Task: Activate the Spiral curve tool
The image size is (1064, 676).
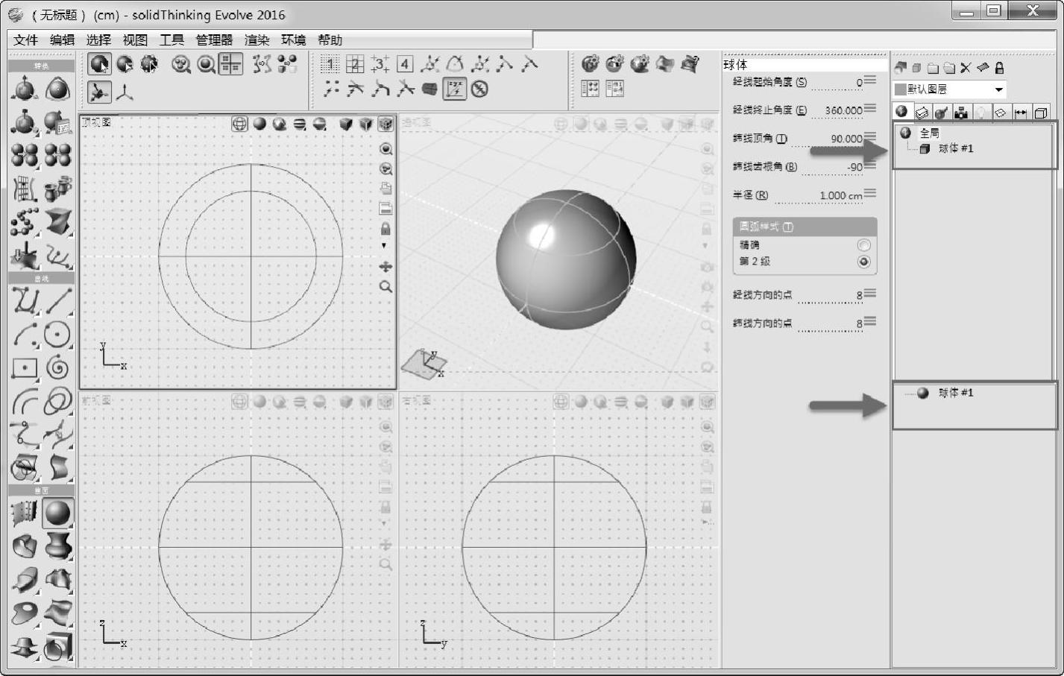Action: click(x=57, y=367)
